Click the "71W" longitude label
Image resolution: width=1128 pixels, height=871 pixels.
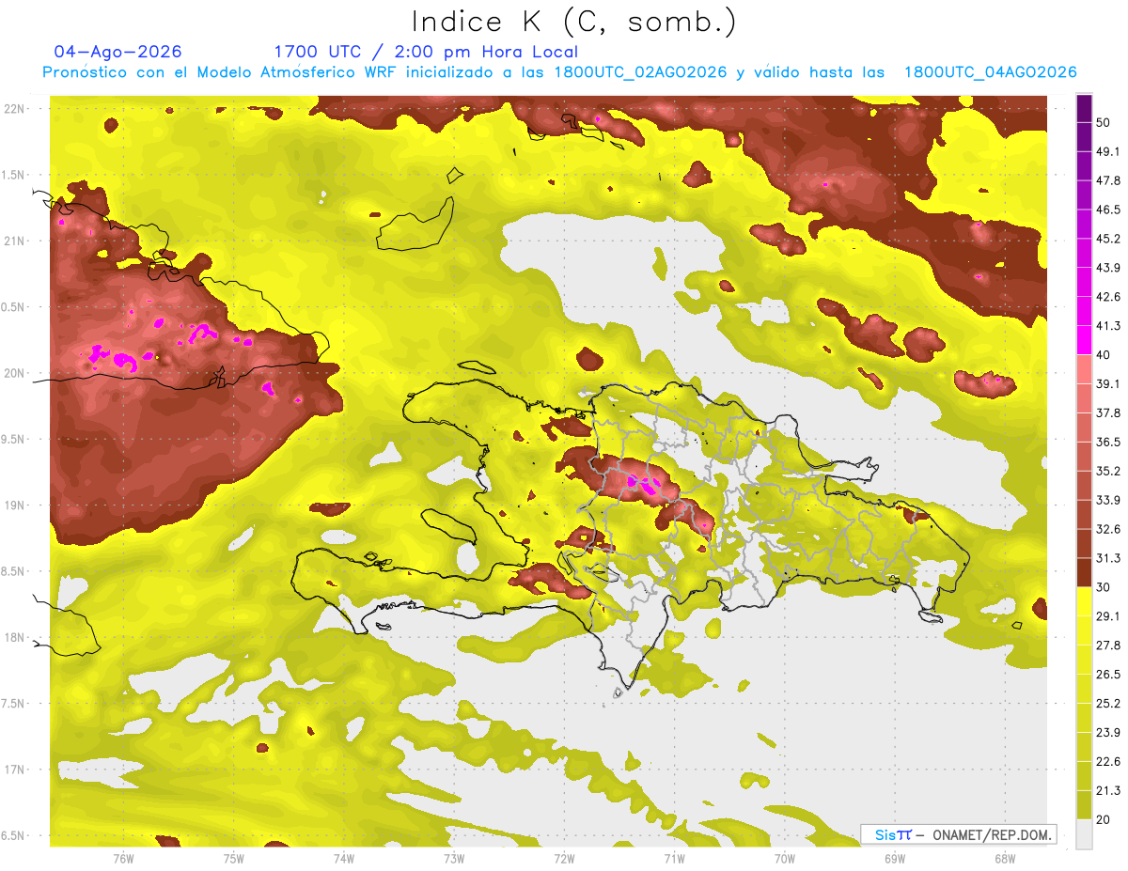674,858
